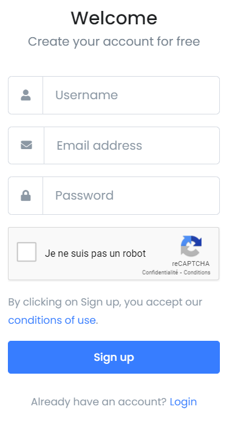Focus the Email address input field
The height and width of the screenshot is (426, 229).
132,145
